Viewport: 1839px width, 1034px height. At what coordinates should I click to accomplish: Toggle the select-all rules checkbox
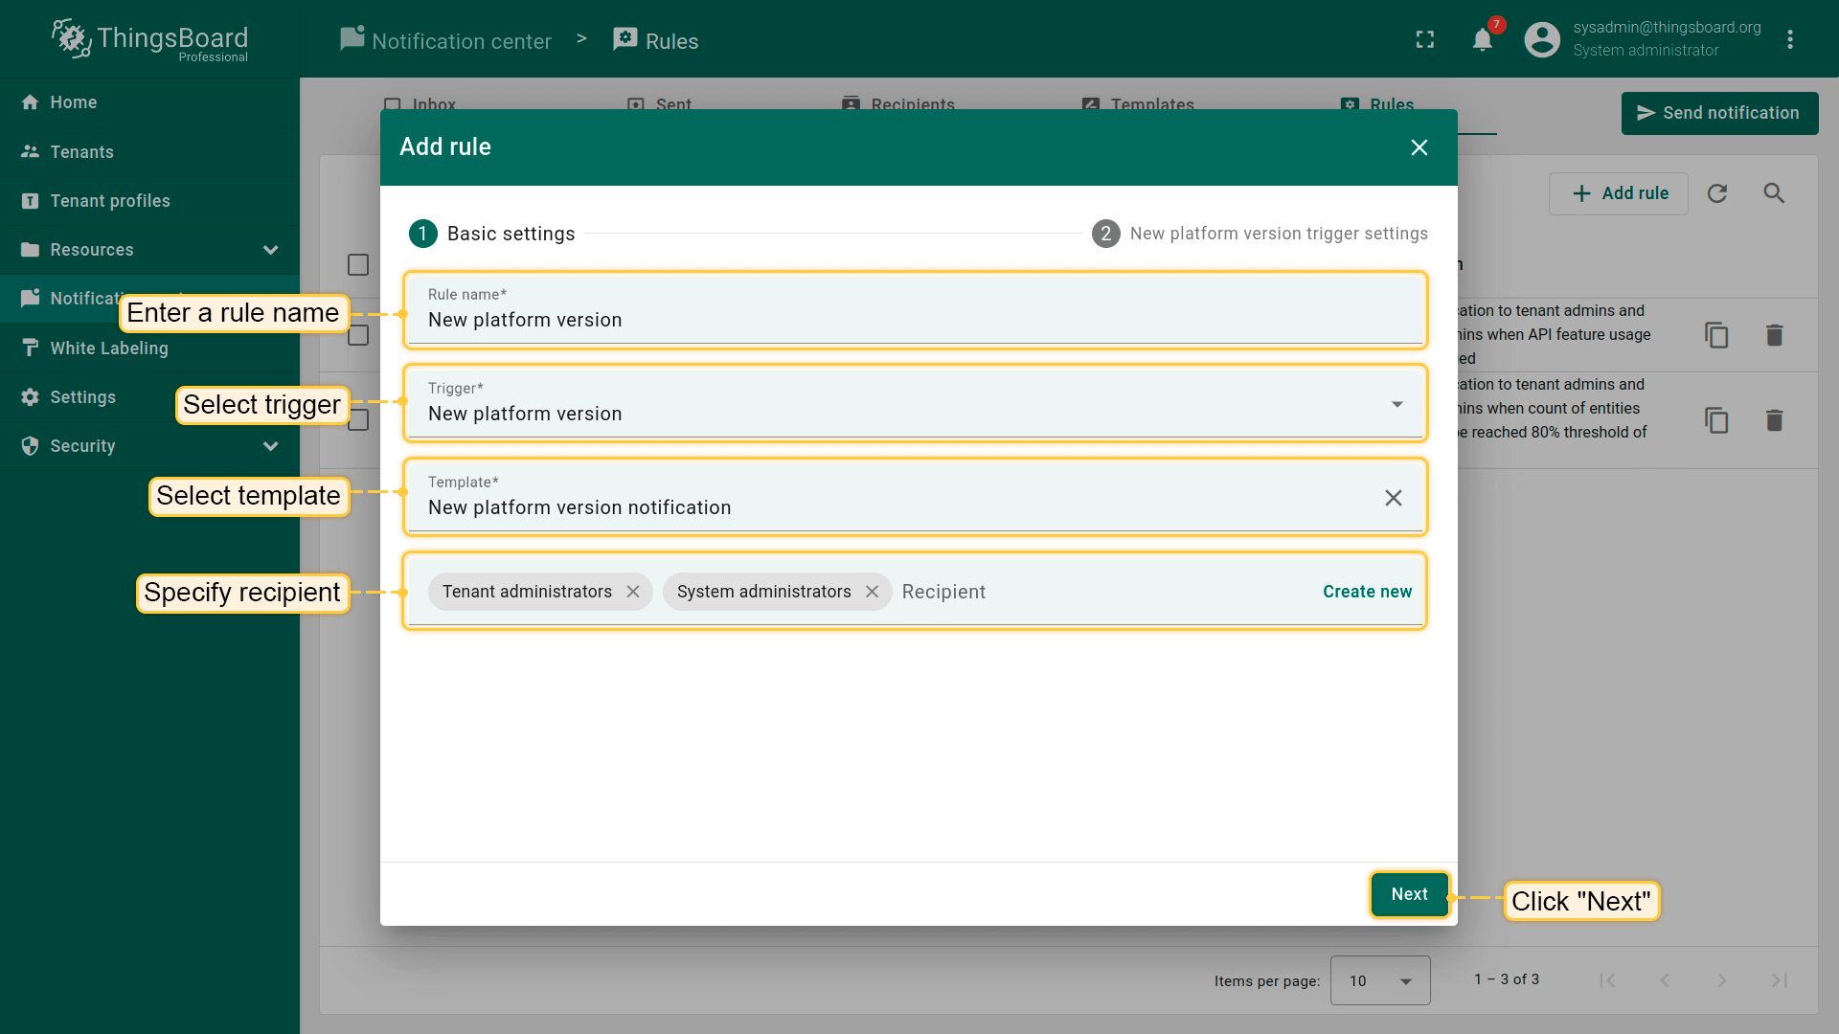click(x=358, y=265)
